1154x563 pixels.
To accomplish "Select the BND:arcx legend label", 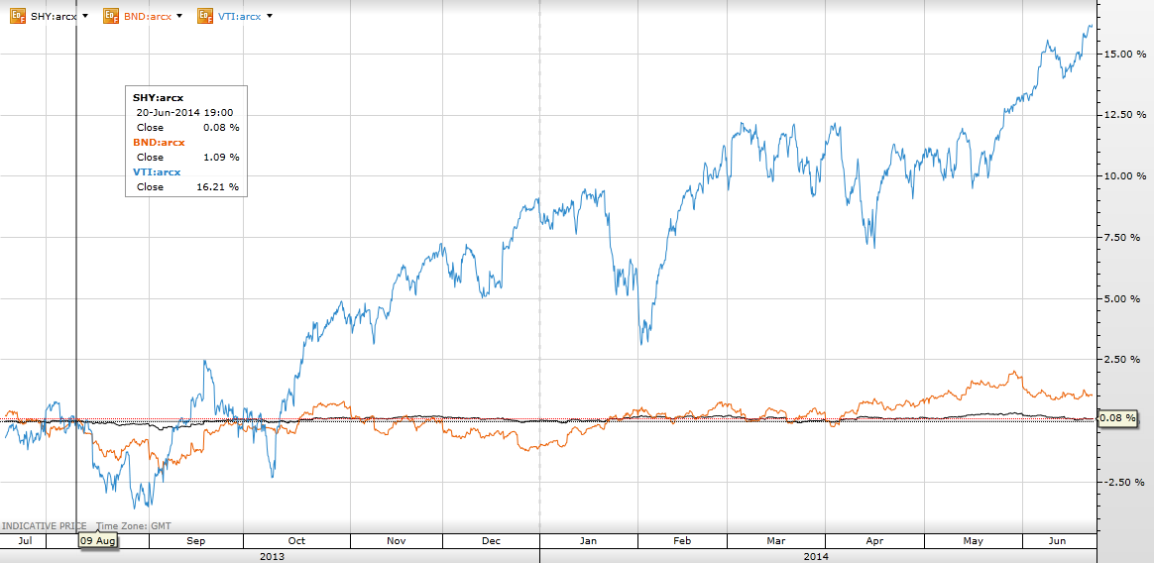I will click(147, 16).
